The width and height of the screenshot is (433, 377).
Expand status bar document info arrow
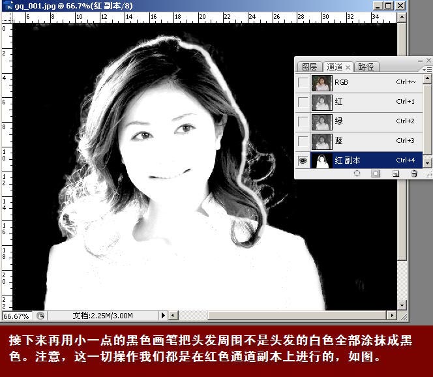point(163,316)
